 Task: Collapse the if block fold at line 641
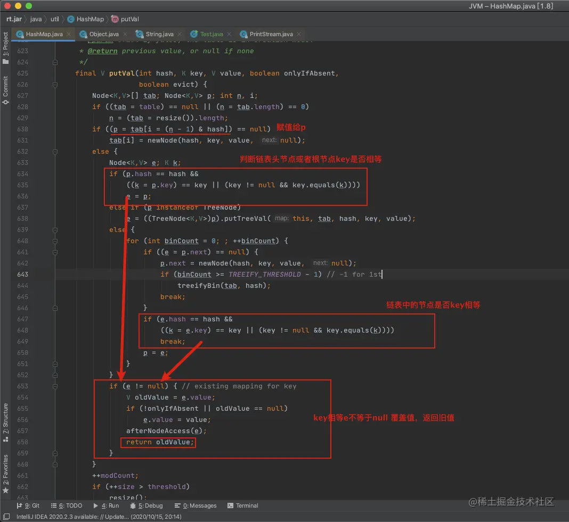pos(55,252)
